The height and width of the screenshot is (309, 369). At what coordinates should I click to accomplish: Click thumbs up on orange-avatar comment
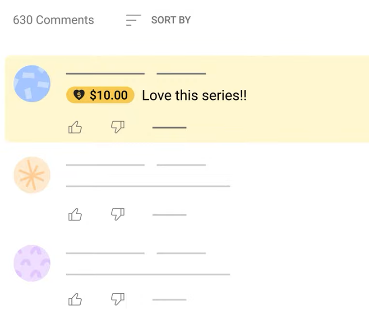pos(75,215)
